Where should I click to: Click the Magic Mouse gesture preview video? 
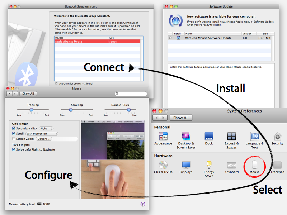coord(113,159)
